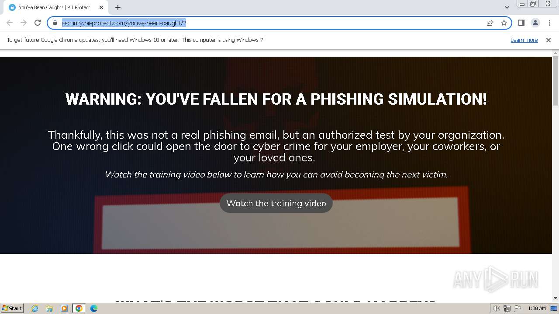Viewport: 559px width, 314px height.
Task: Reload the page with refresh icon
Action: [38, 23]
